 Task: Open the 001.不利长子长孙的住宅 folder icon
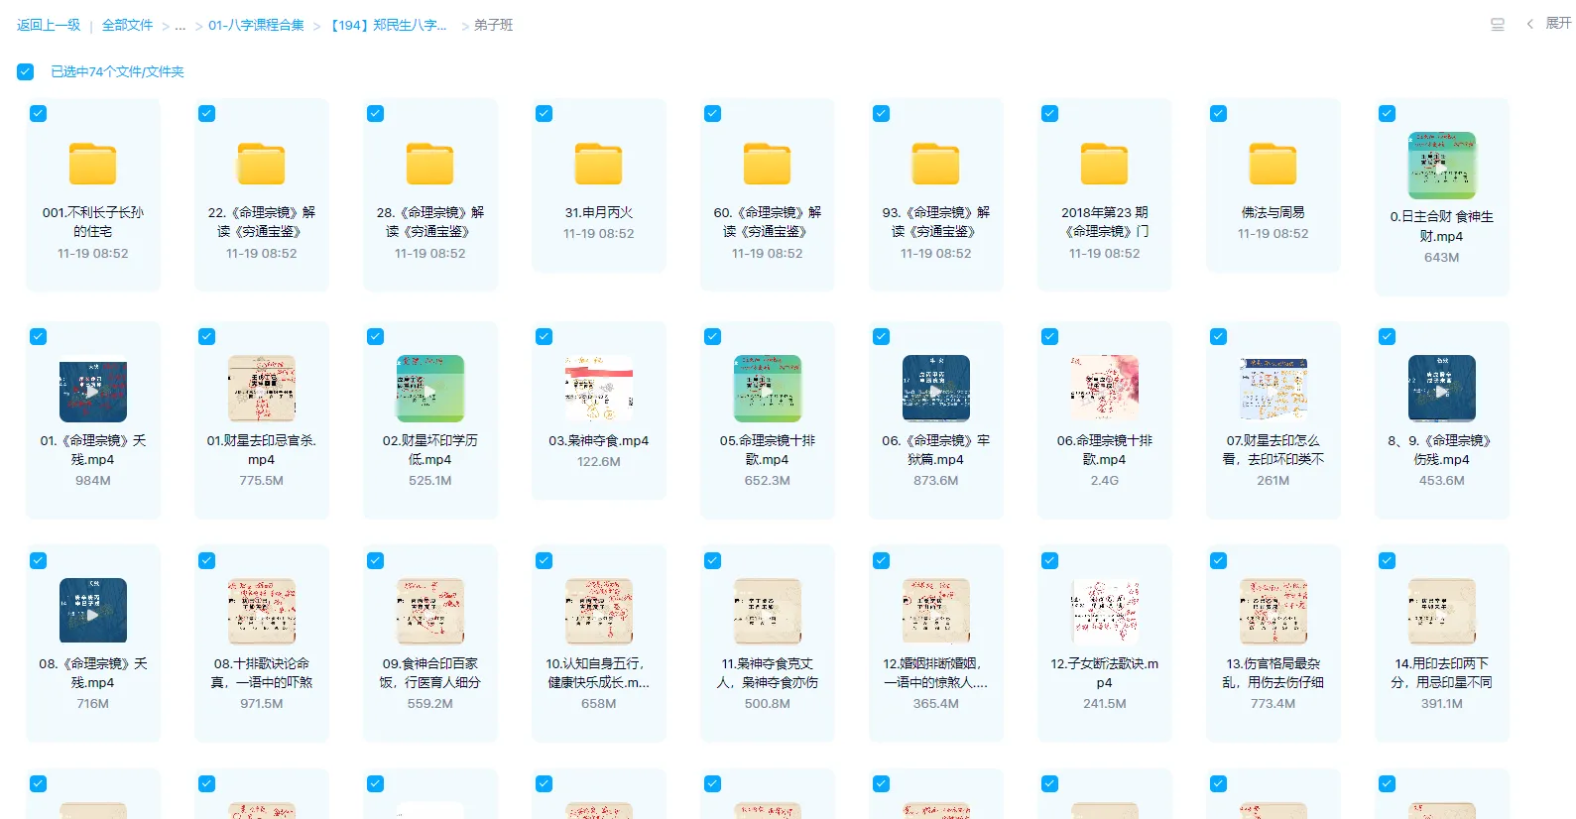(x=93, y=164)
